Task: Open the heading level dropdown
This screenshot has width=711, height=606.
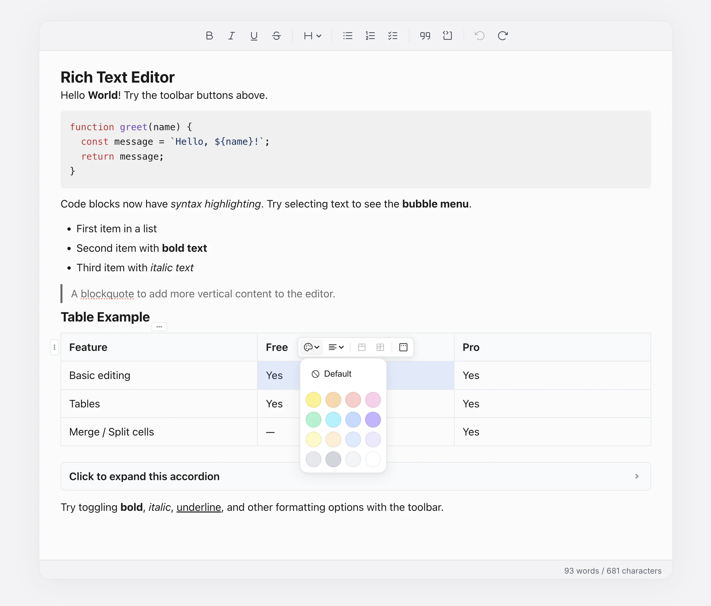Action: tap(312, 36)
